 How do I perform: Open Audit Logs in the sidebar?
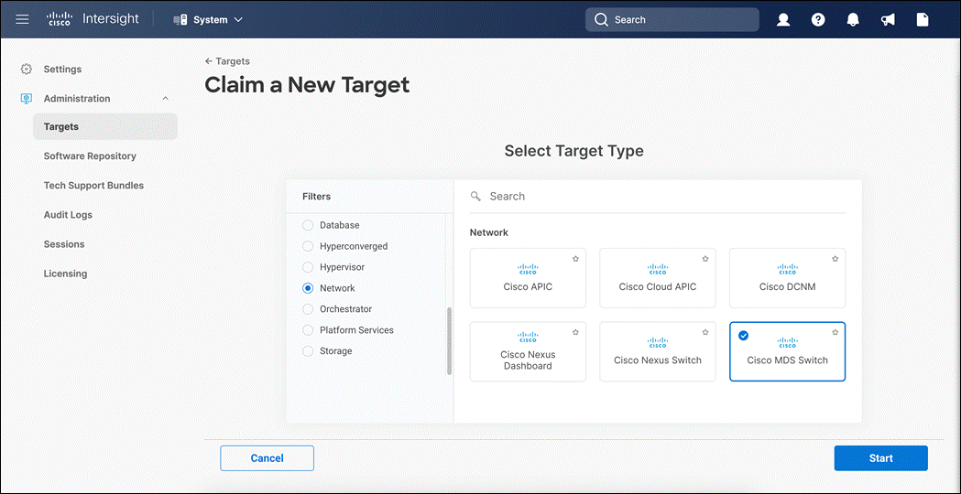point(68,215)
